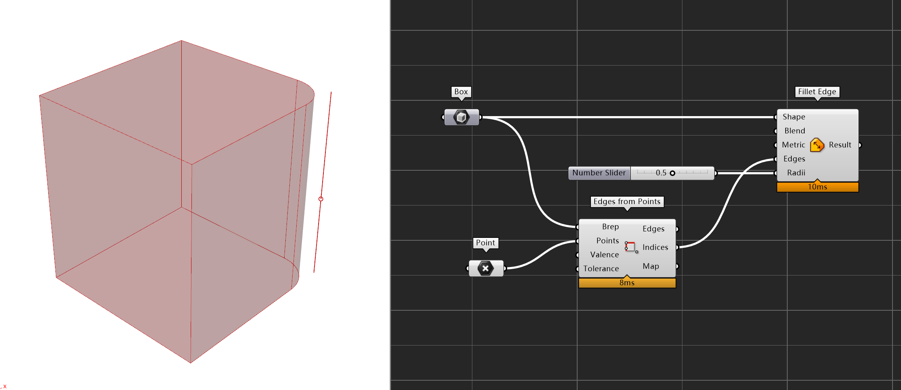The height and width of the screenshot is (390, 901).
Task: Click the Tolerance input parameter
Action: [x=601, y=269]
